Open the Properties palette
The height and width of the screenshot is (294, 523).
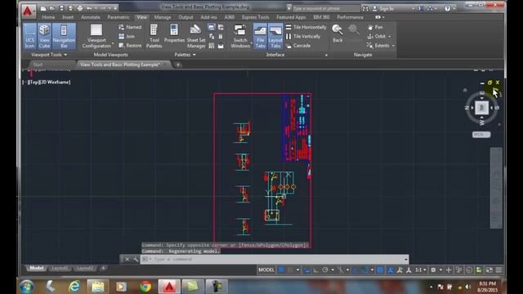point(174,33)
